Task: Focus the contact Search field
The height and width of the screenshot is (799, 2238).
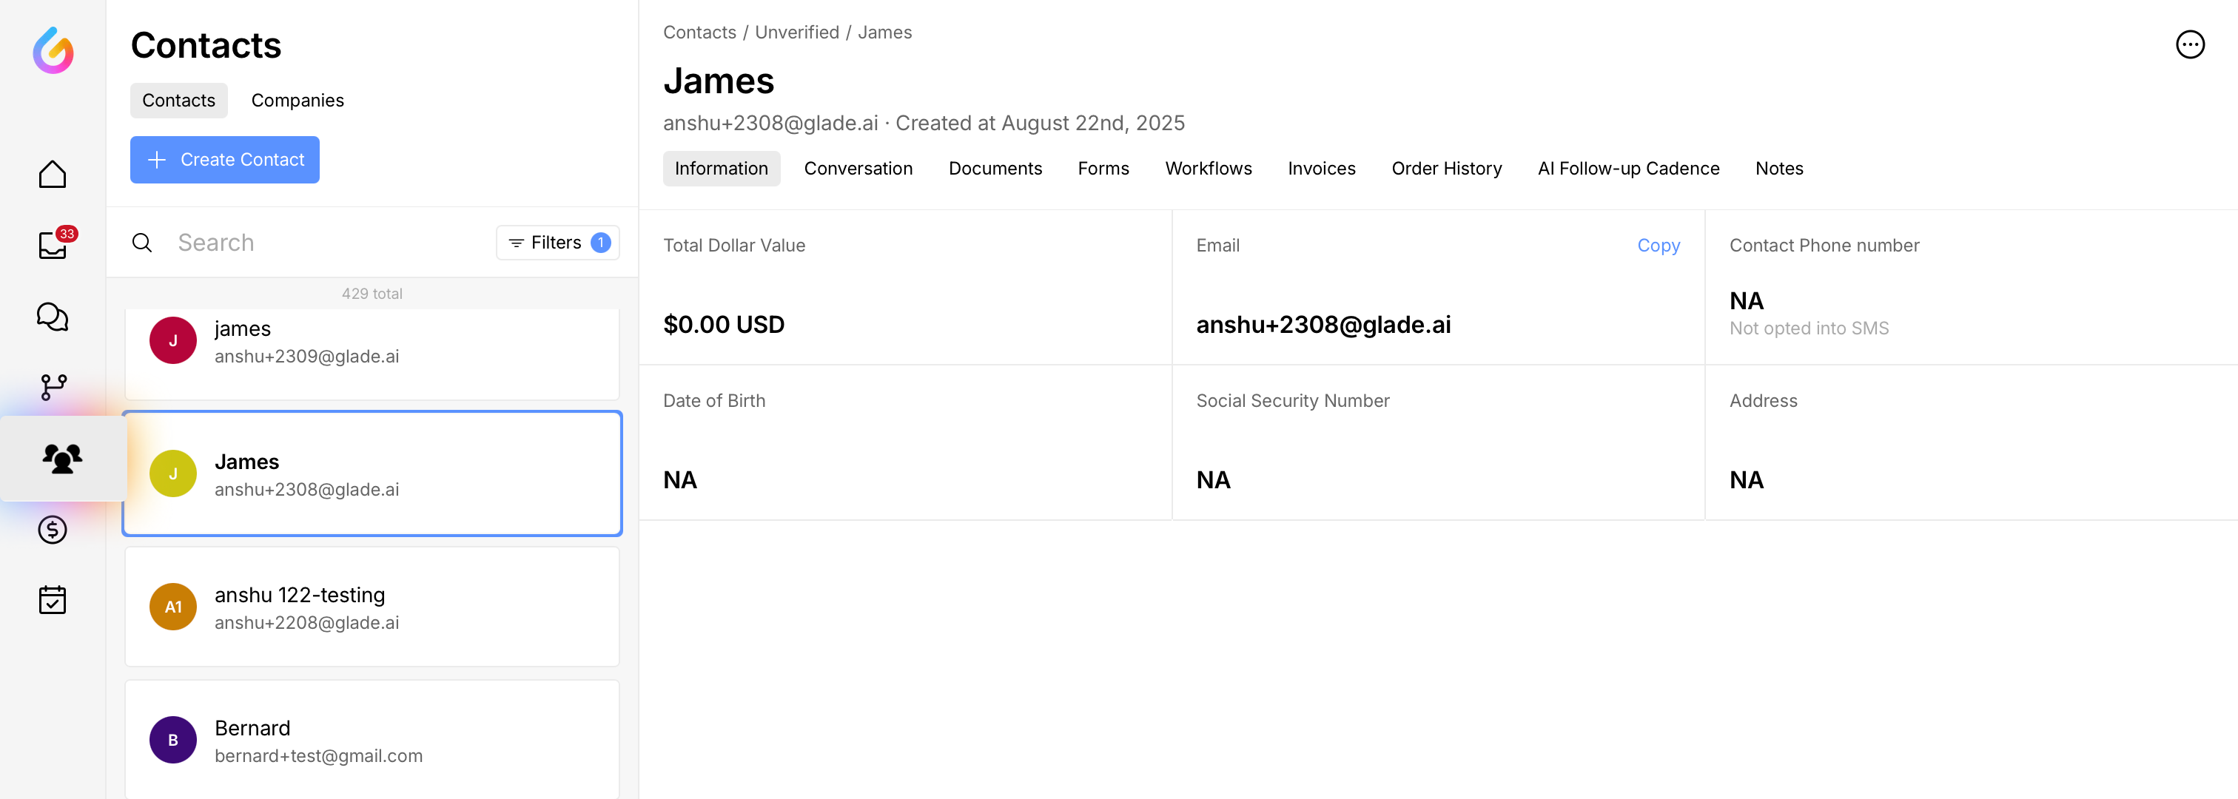Action: (x=330, y=243)
